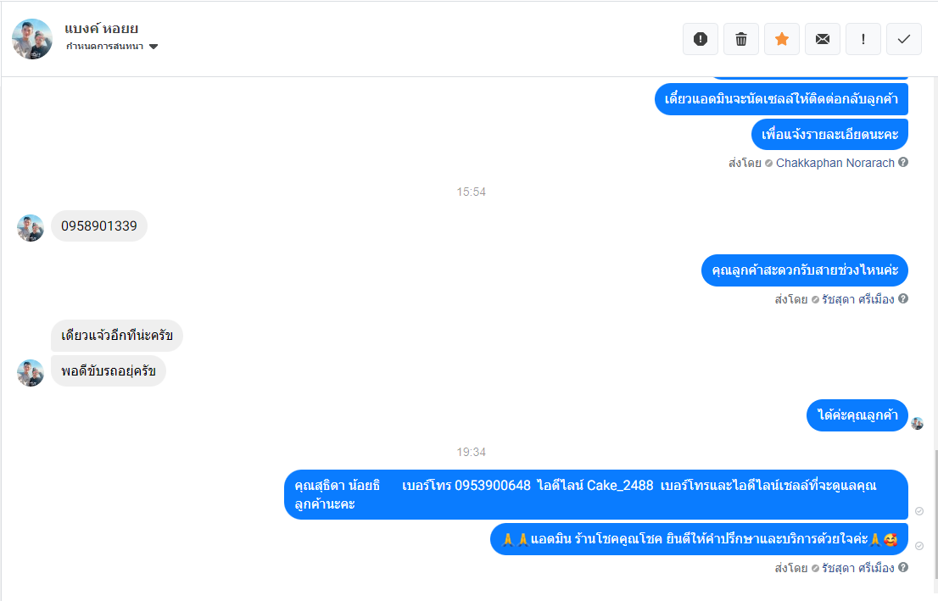The height and width of the screenshot is (601, 938).
Task: Delete conversation using trash icon
Action: (741, 39)
